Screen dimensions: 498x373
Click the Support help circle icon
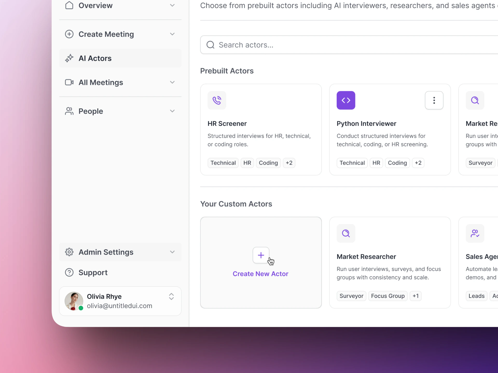tap(69, 272)
